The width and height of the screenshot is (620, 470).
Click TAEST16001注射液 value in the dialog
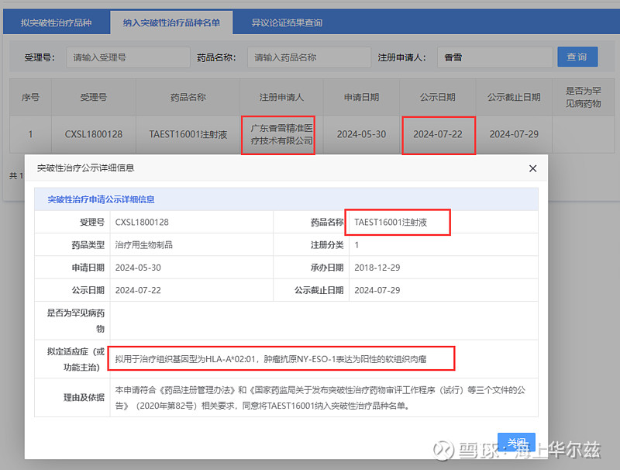[391, 223]
